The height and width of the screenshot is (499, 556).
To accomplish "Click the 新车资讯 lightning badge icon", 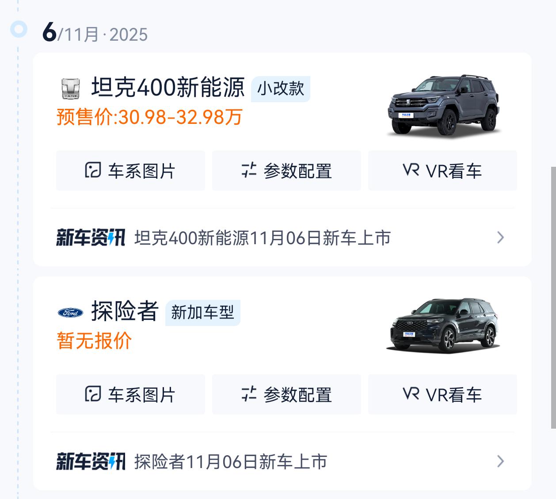I will [91, 238].
